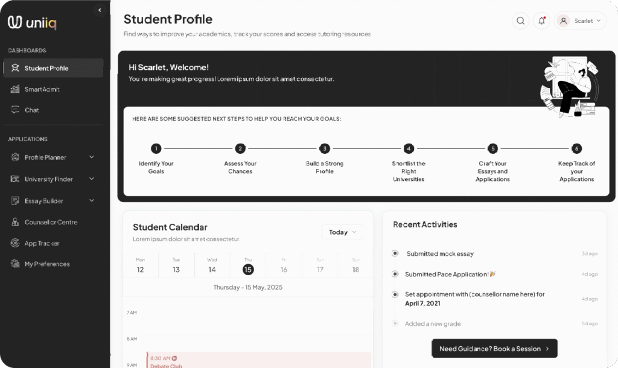Click step 3 Build a Strong Profile marker
Viewport: 618px width, 368px height.
coord(324,148)
